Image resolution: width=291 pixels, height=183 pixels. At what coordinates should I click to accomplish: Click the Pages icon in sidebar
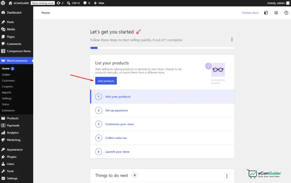(x=3, y=37)
